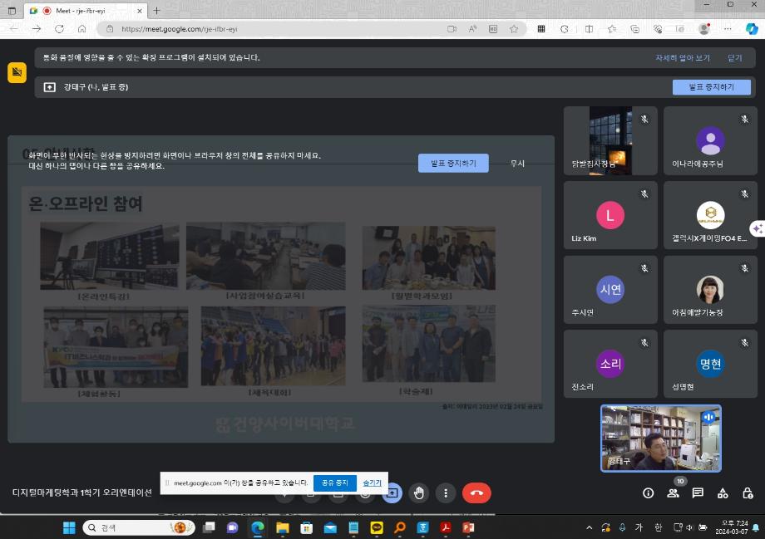Open the more options three-dot menu
This screenshot has width=765, height=539.
pyautogui.click(x=447, y=493)
